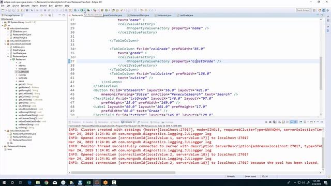Screen dimensions: 331x186
Task: Click the Save icon in main toolbar
Action: [9, 10]
